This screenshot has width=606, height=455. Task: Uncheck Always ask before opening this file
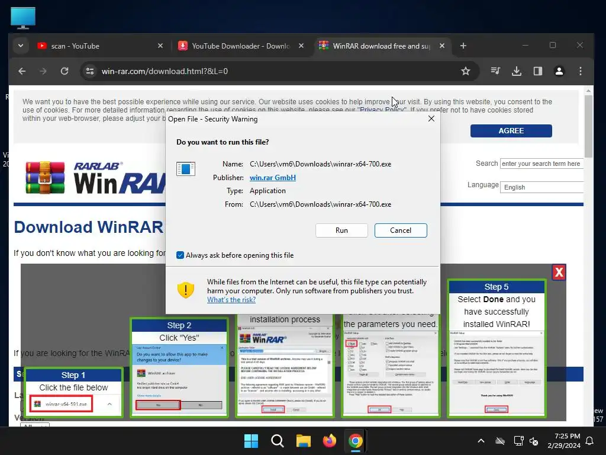[180, 255]
